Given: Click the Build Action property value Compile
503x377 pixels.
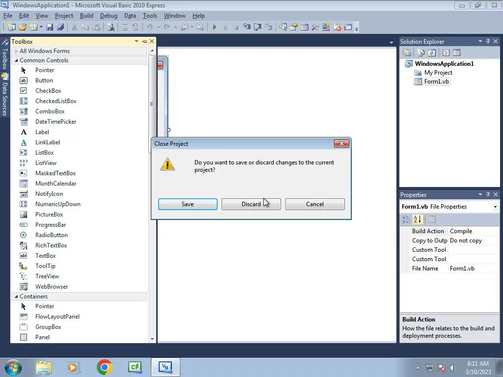Looking at the screenshot, I should pos(474,231).
